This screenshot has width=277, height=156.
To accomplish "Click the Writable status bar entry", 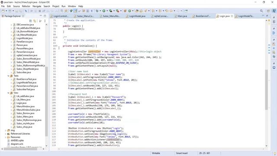I will tap(156, 153).
